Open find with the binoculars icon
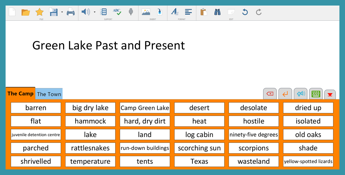The image size is (345, 175). click(x=217, y=12)
